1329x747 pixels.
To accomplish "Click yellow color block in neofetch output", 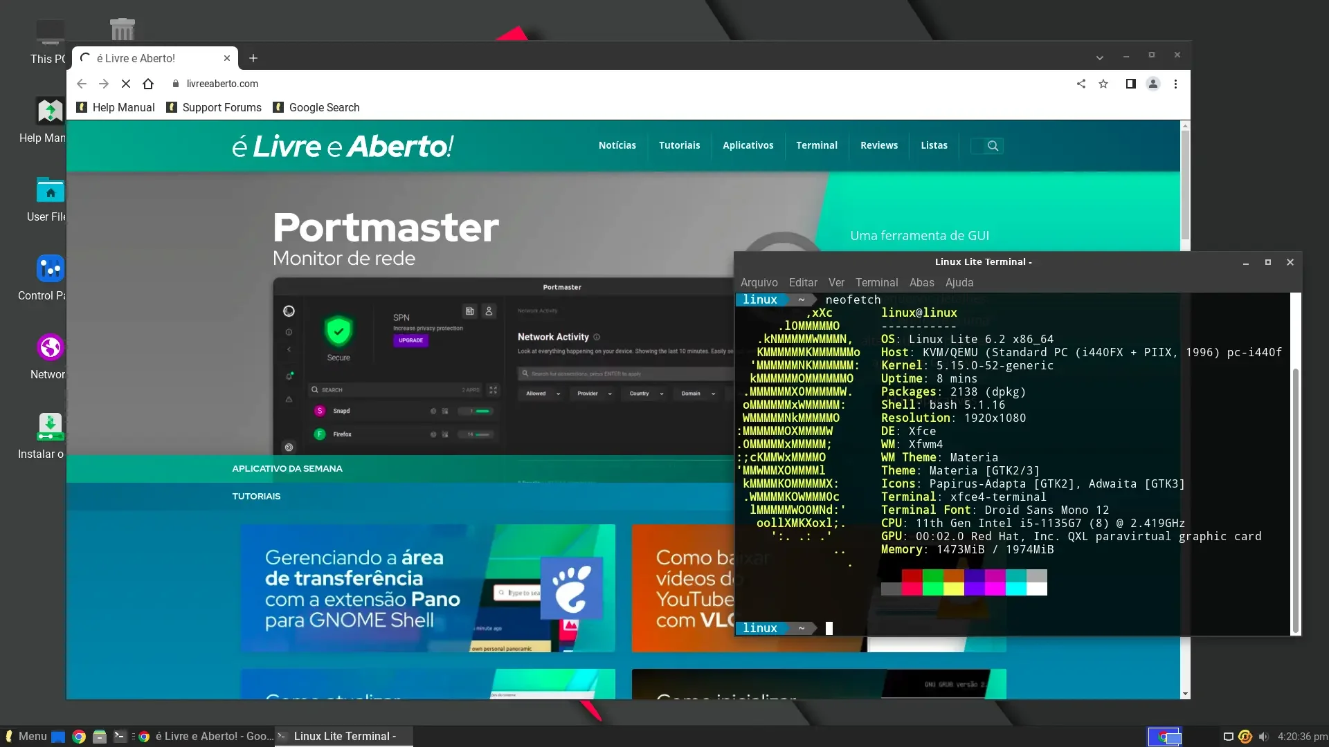I will 953,589.
